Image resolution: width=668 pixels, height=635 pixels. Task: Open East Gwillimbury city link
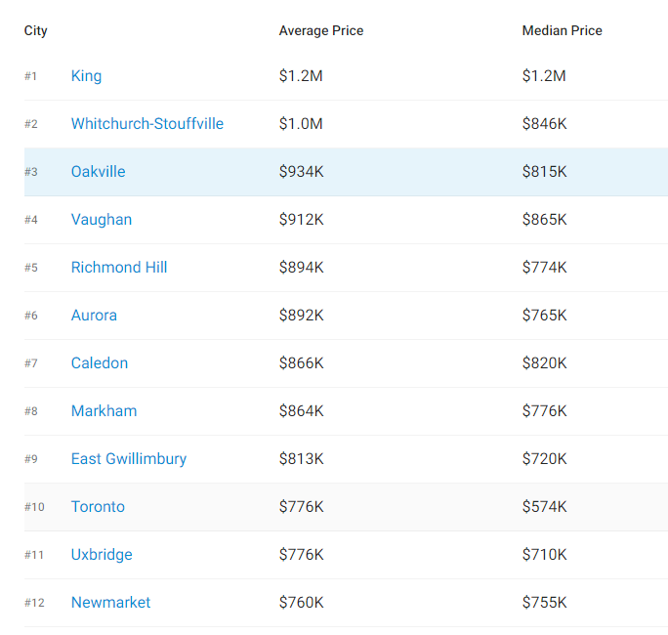pyautogui.click(x=128, y=459)
